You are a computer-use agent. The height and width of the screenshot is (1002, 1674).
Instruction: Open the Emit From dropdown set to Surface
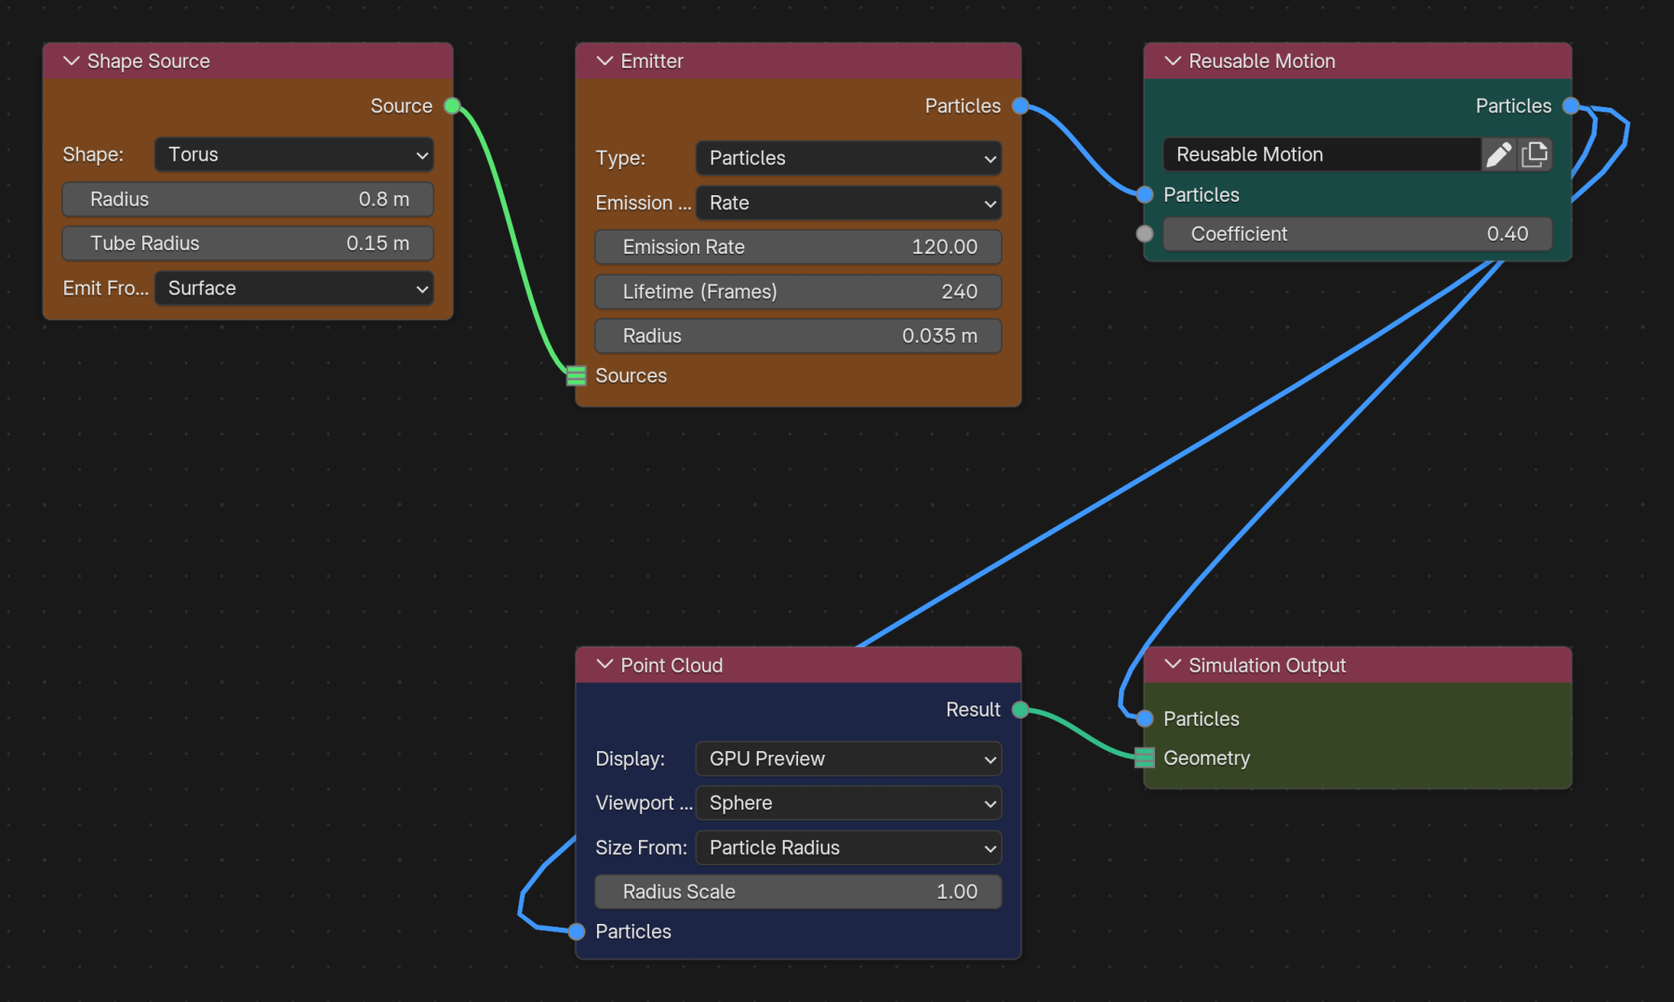[294, 288]
